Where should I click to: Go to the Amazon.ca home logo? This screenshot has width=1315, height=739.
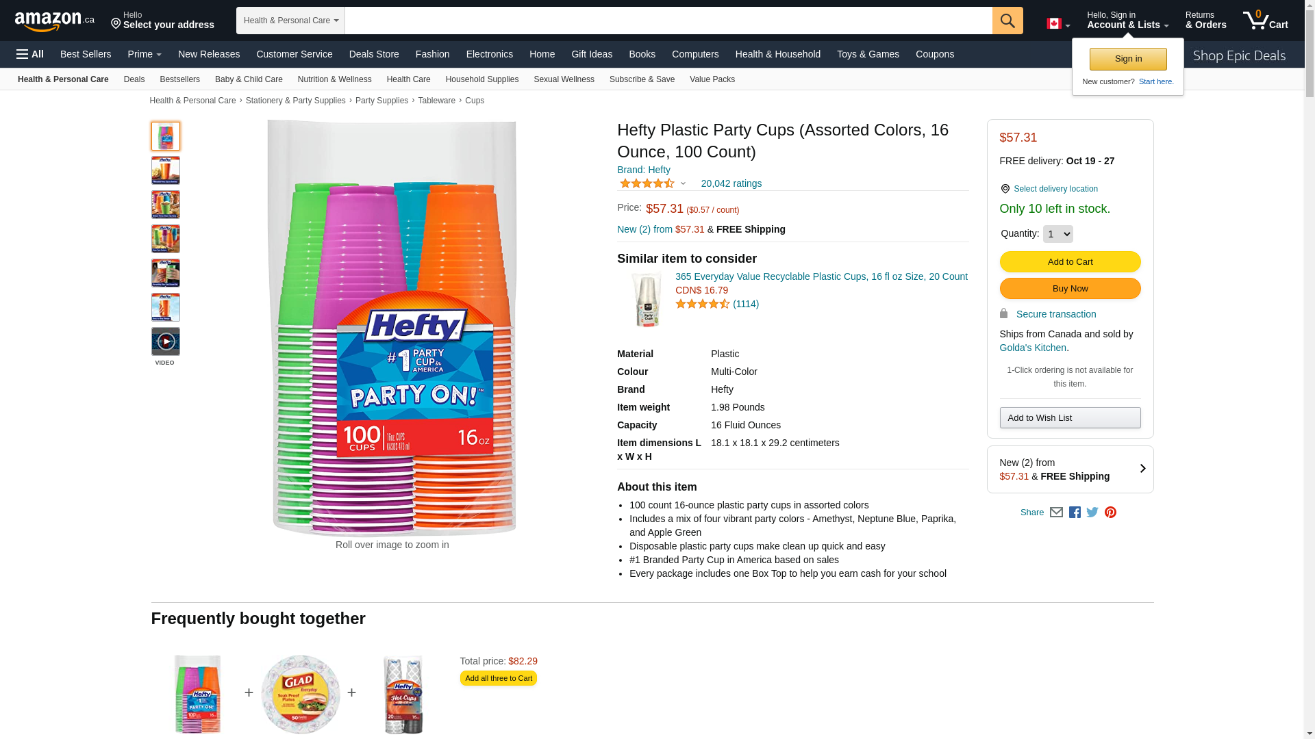(54, 21)
